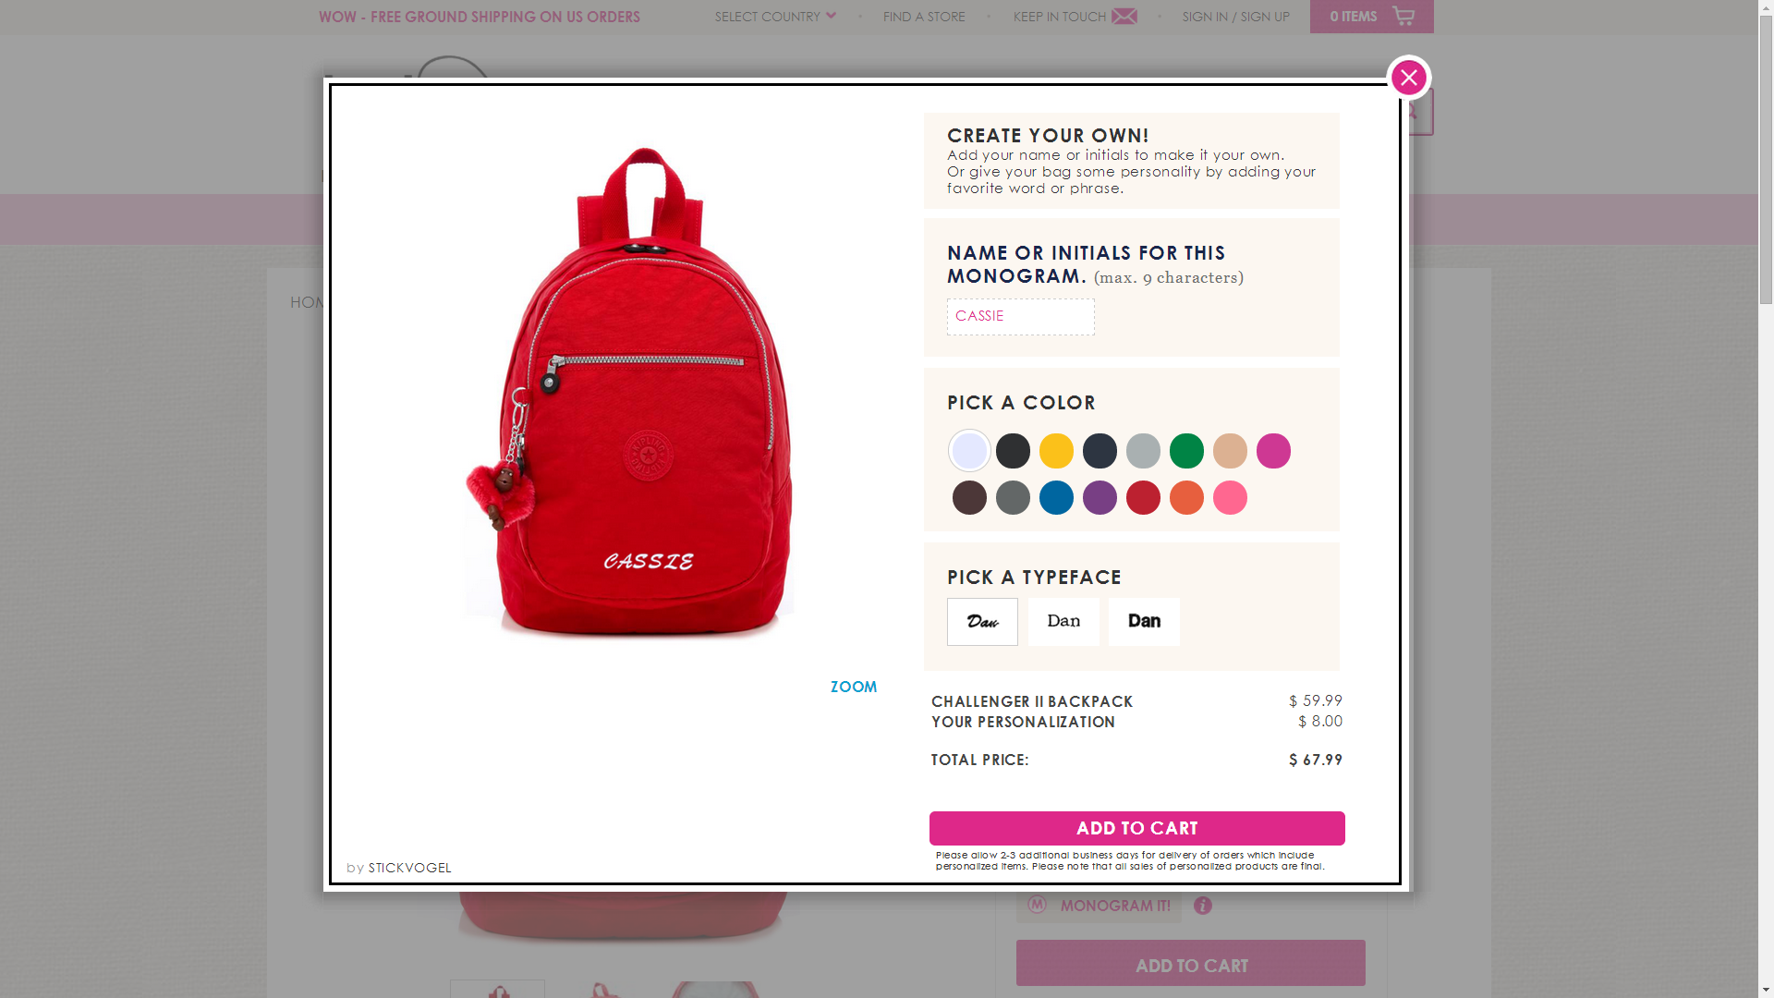The width and height of the screenshot is (1774, 998).
Task: Click the info icon beside Monogram It
Action: [1202, 906]
